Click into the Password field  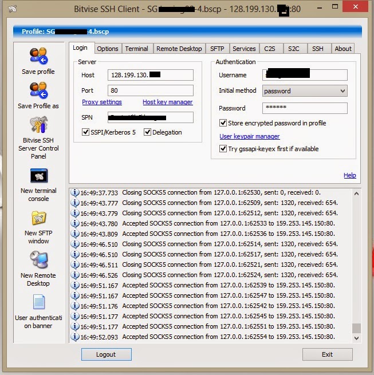click(x=305, y=108)
